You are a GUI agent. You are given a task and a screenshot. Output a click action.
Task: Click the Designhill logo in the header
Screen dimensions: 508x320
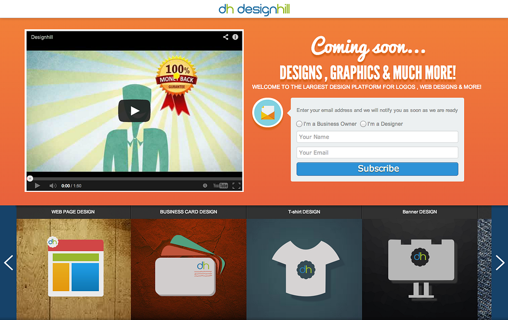click(x=254, y=10)
